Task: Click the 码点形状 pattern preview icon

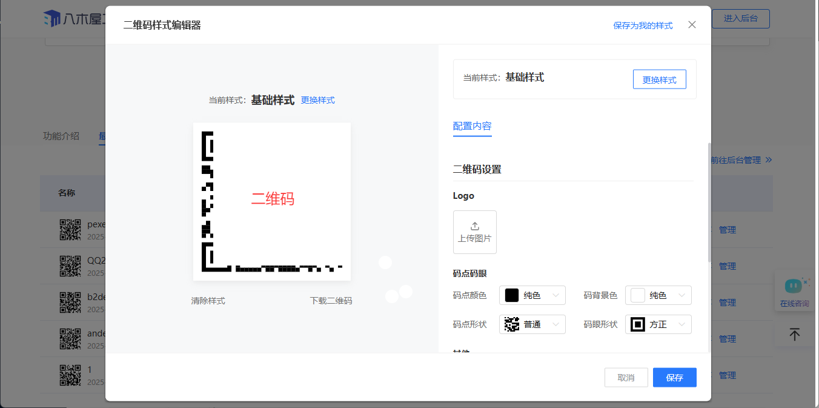Action: (x=512, y=324)
